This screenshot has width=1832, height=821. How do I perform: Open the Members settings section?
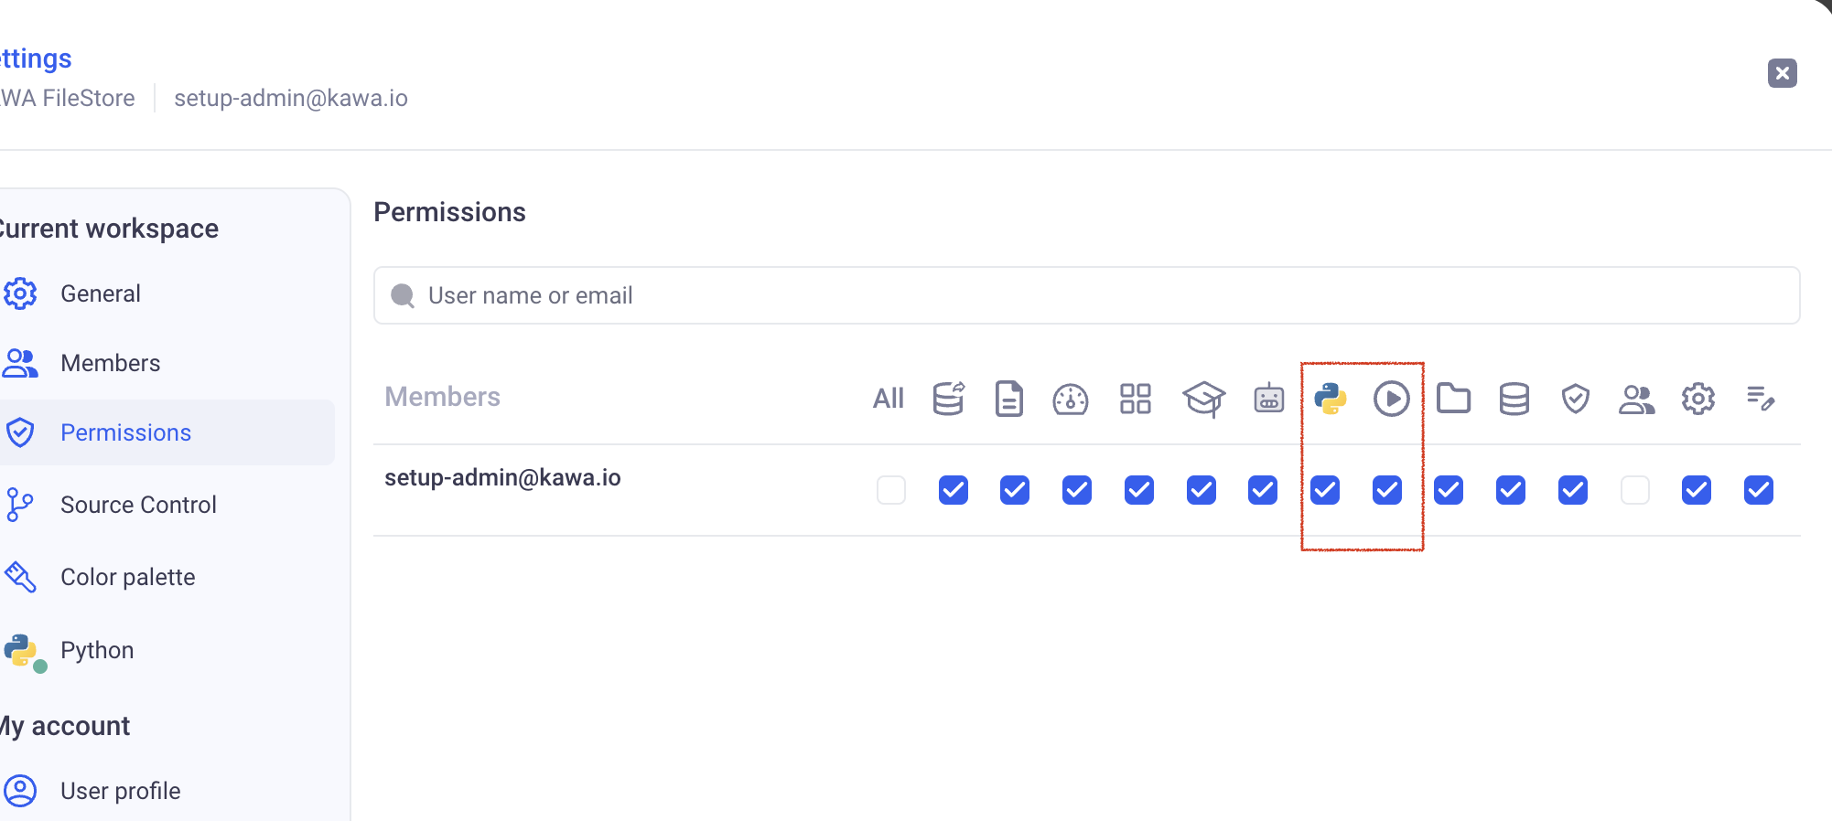coord(110,363)
